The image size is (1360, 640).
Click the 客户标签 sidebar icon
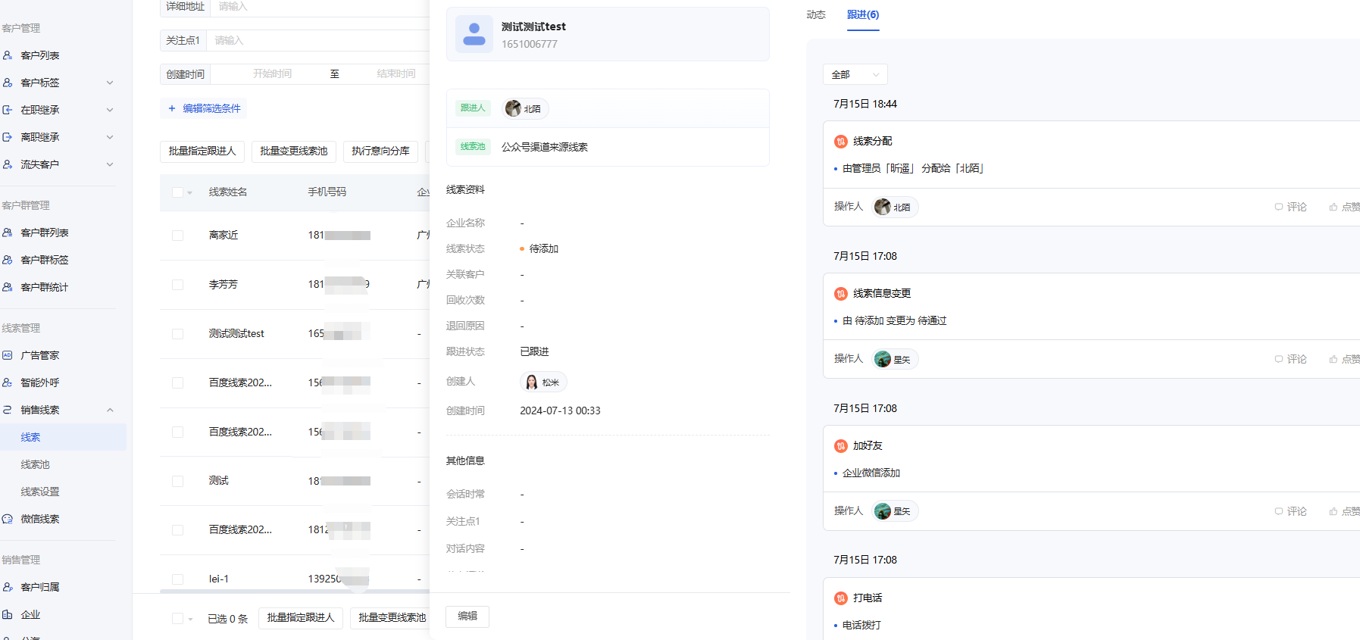[x=8, y=83]
